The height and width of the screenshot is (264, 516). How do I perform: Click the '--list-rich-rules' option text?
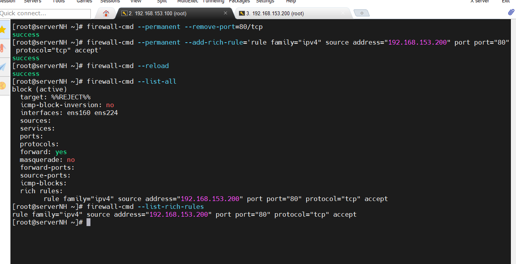(171, 207)
